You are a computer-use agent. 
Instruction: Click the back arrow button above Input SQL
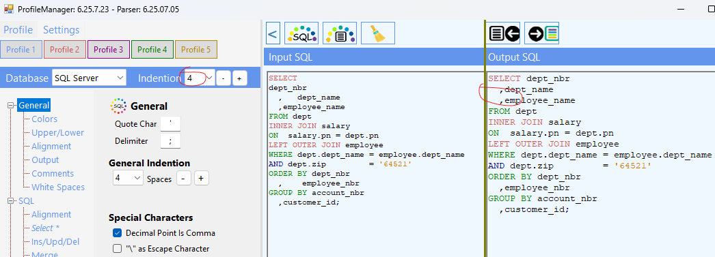273,33
